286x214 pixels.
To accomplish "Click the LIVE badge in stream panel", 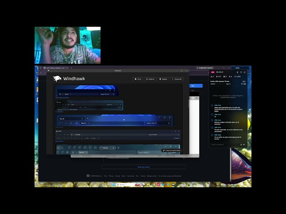I will click(213, 72).
